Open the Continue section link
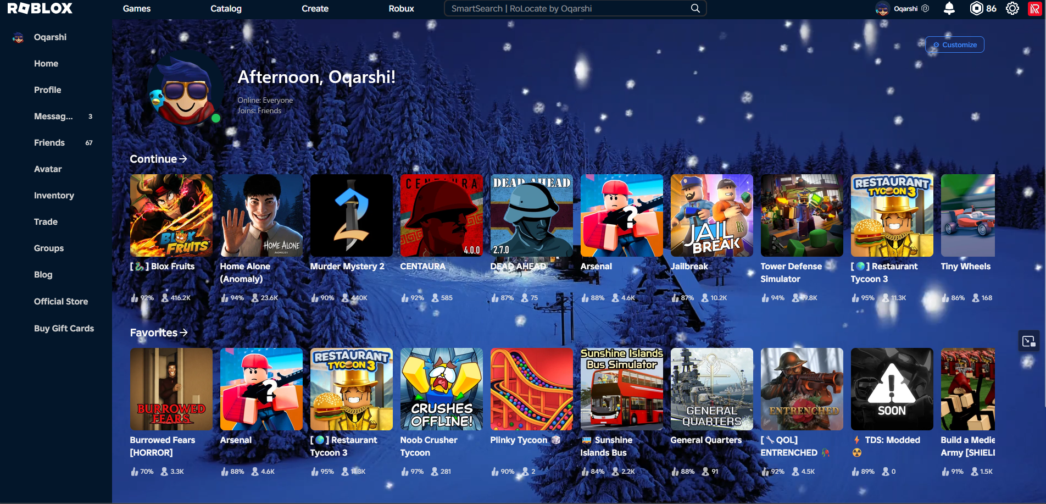1046x504 pixels. 158,159
